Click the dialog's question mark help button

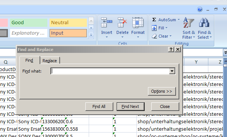pos(171,50)
